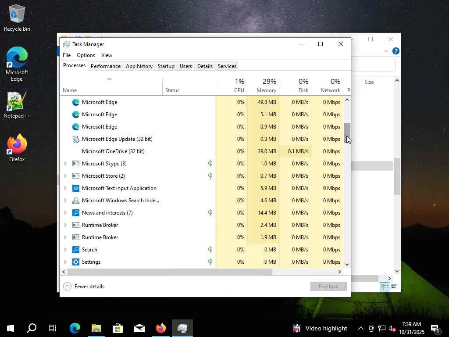This screenshot has height=337, width=449.
Task: Open the View menu in Task Manager
Action: pos(107,55)
